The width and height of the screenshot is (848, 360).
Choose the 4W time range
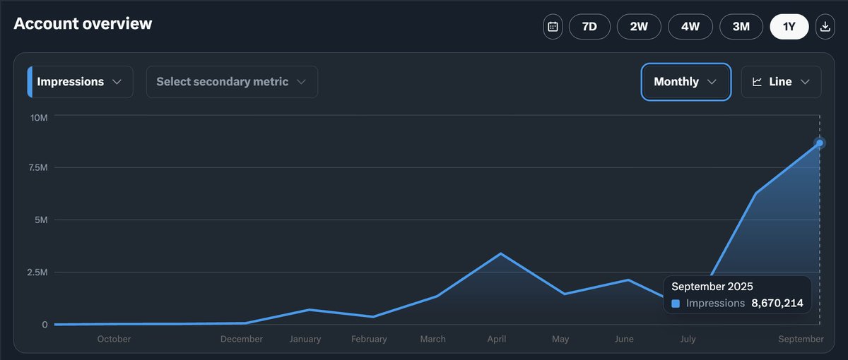click(690, 27)
